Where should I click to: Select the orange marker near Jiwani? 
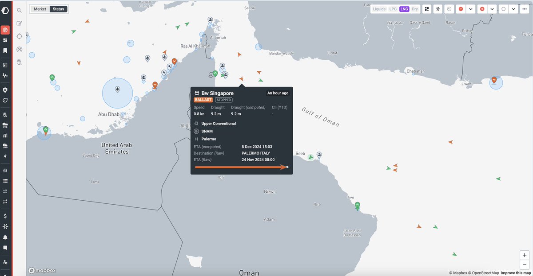(x=494, y=80)
